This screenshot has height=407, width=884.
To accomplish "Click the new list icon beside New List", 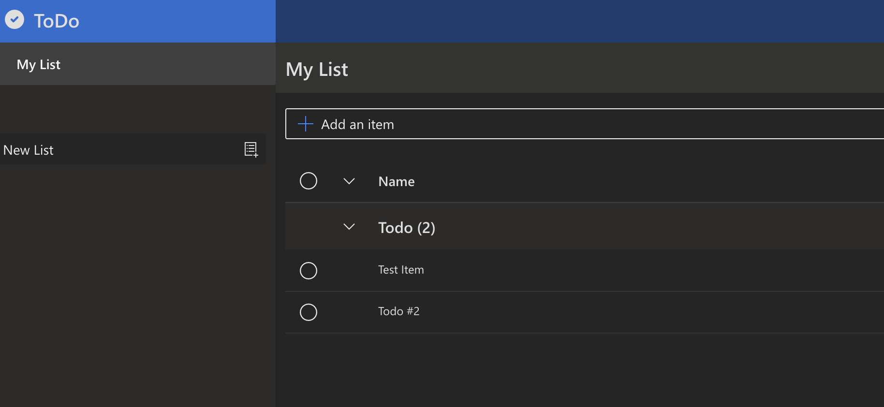I will [251, 149].
